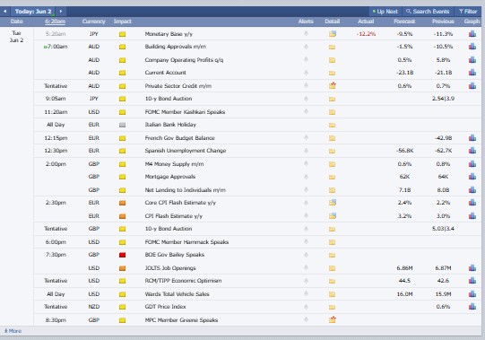Click the Up Next button
The height and width of the screenshot is (340, 485).
point(385,12)
